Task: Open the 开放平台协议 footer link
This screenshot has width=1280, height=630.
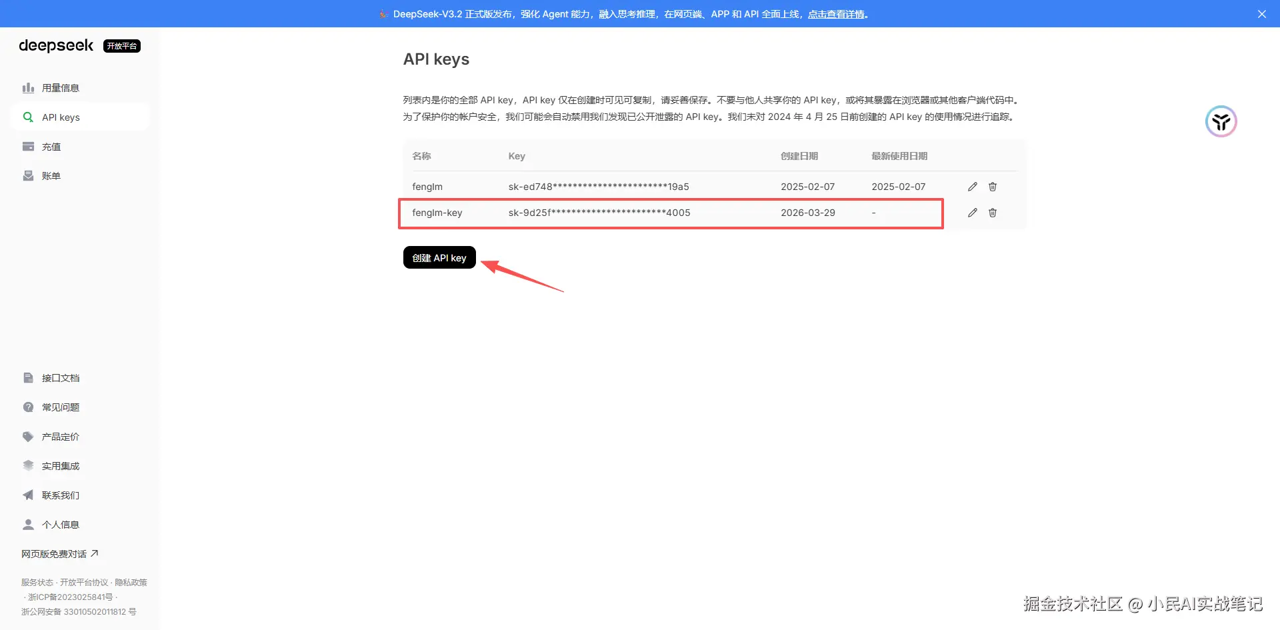Action: point(84,583)
